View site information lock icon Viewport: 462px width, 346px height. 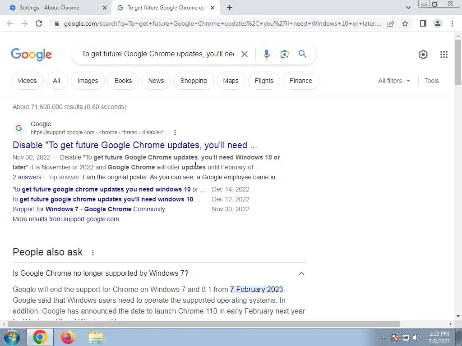click(x=57, y=23)
